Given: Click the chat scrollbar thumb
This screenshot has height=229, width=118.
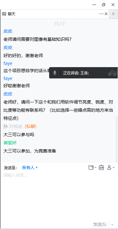Looking at the screenshot, I should coord(116,139).
